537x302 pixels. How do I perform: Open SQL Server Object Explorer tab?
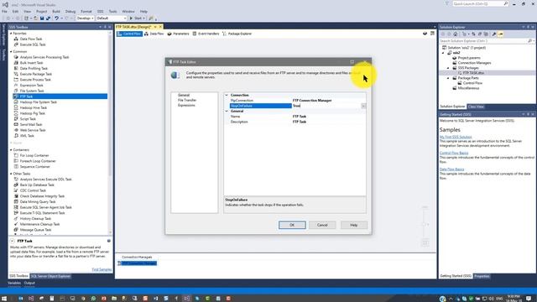coord(50,276)
